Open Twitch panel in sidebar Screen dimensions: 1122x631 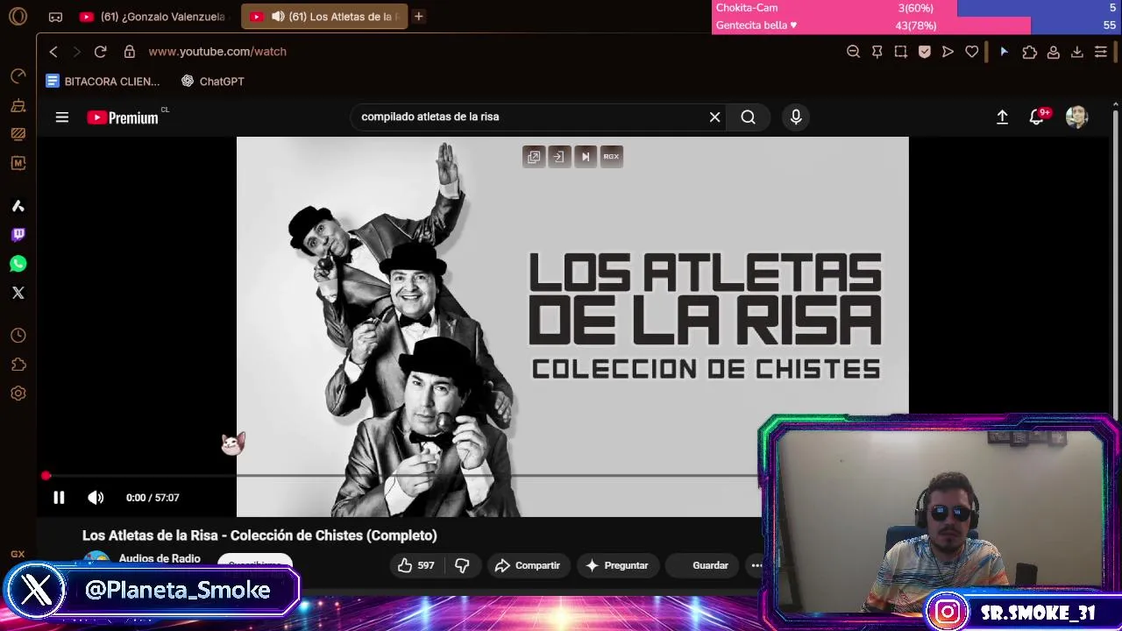[x=18, y=234]
